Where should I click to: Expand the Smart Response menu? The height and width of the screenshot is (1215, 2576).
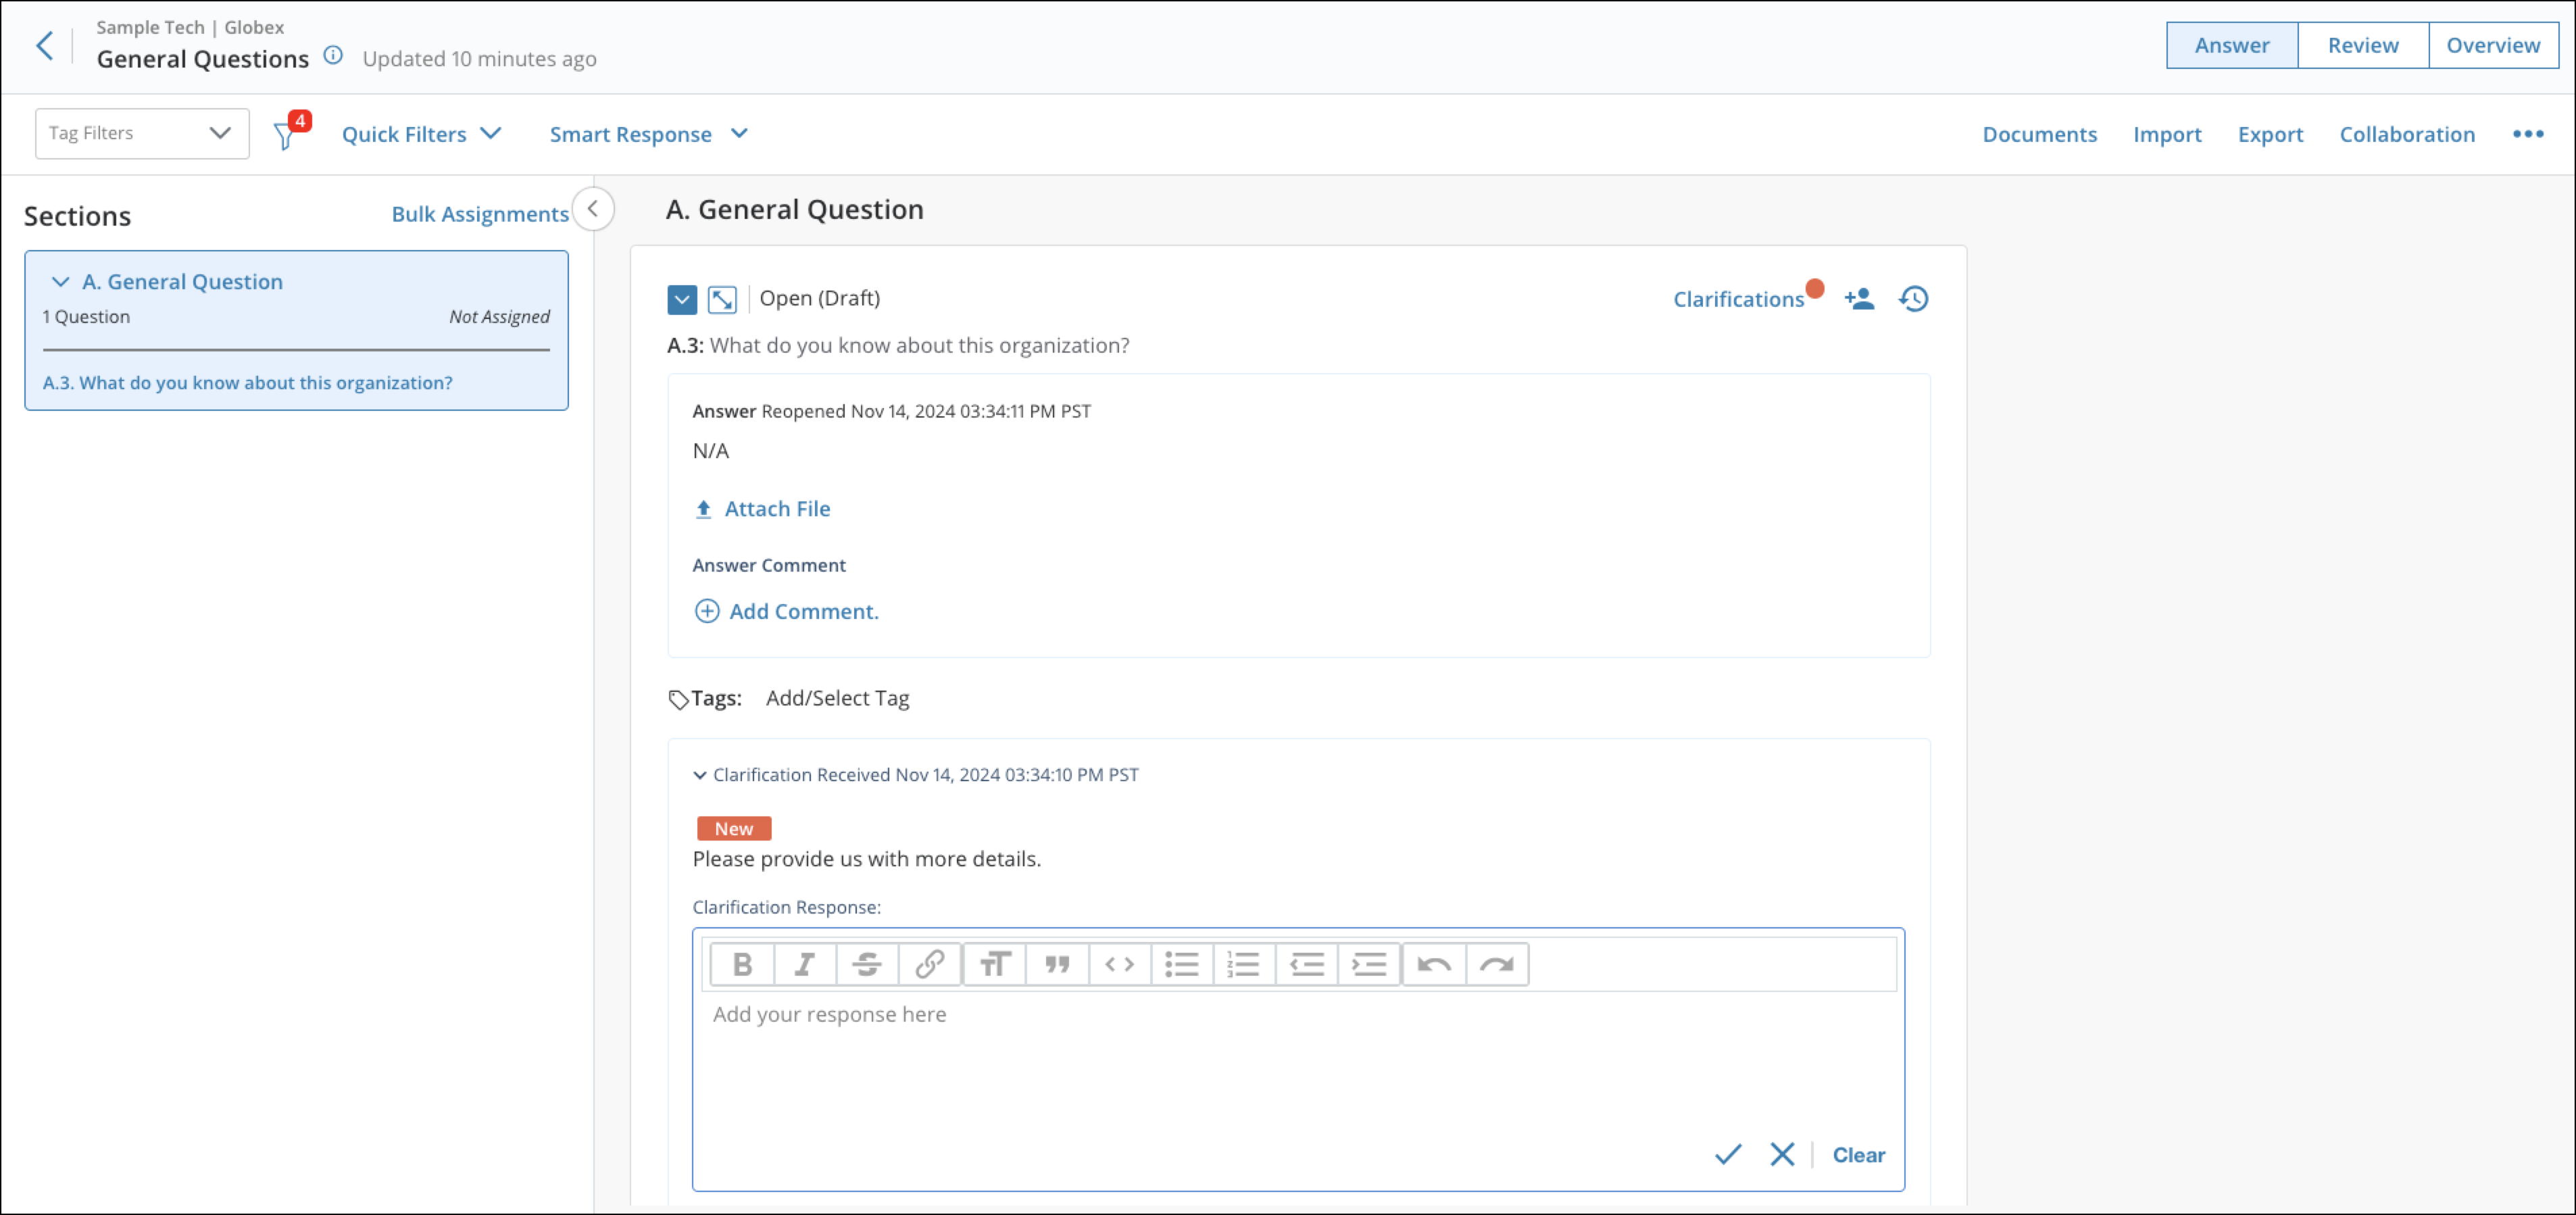(x=648, y=134)
